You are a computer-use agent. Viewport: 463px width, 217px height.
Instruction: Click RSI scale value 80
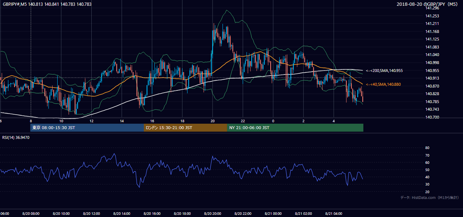427,148
